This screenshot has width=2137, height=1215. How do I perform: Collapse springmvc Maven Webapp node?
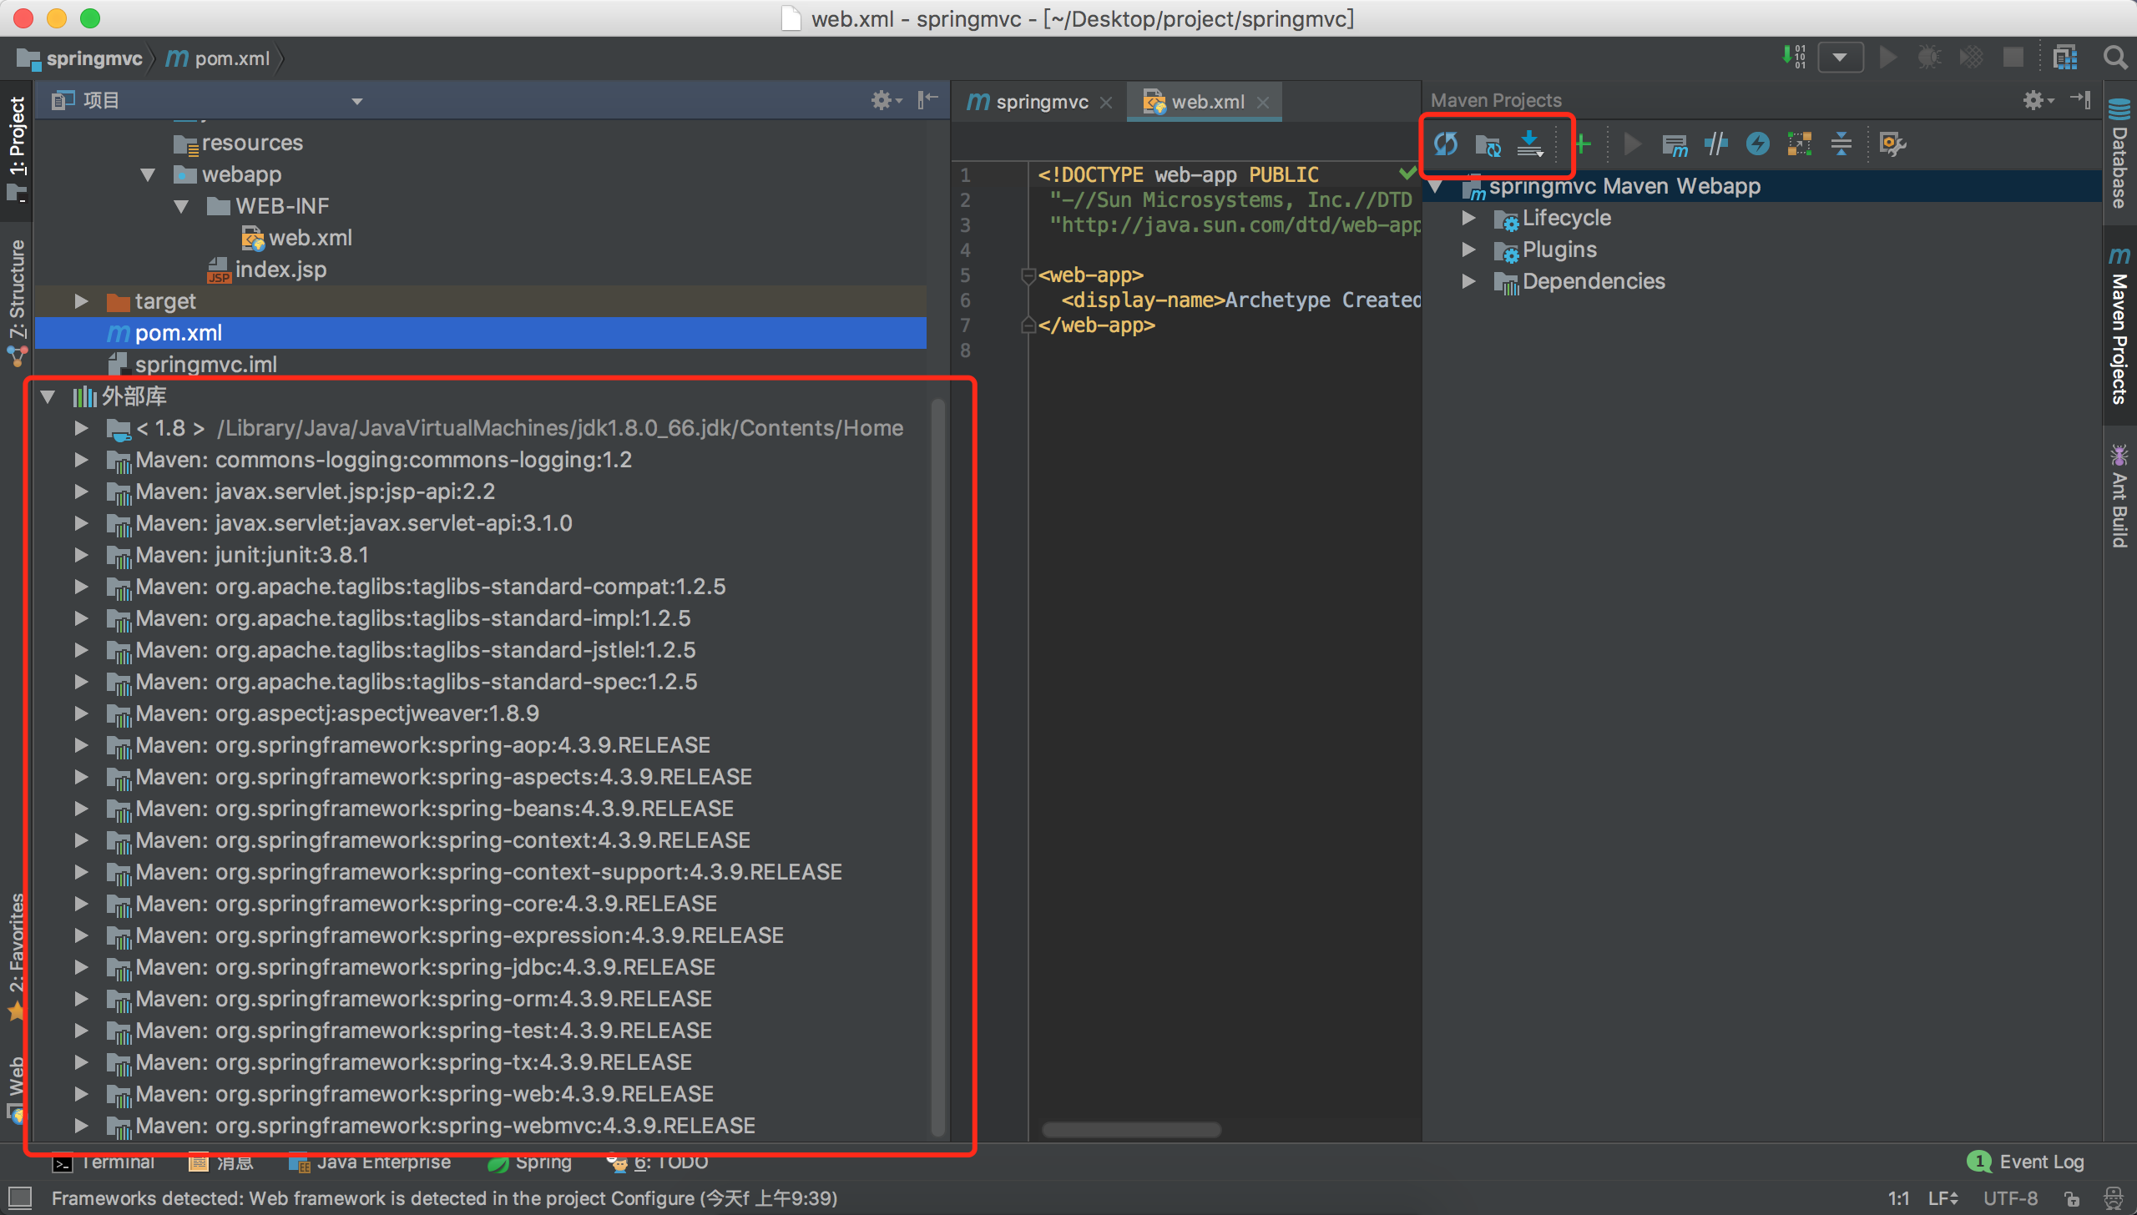click(x=1436, y=186)
